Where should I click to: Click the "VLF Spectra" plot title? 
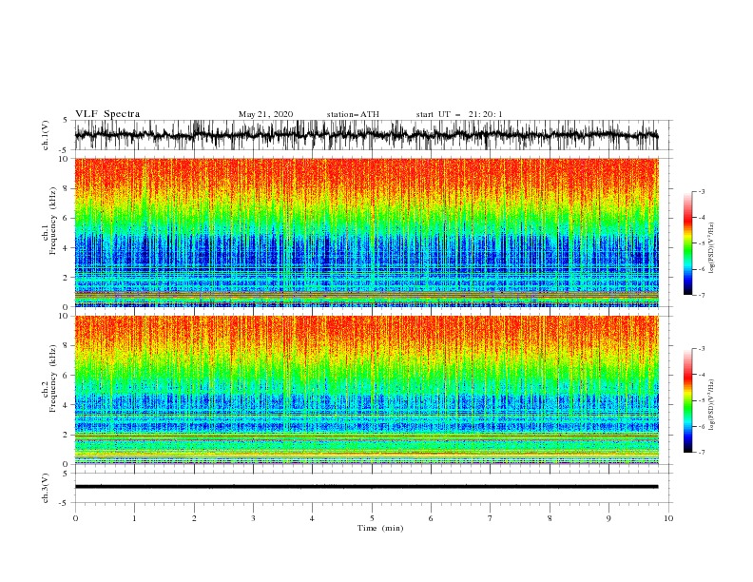[107, 114]
